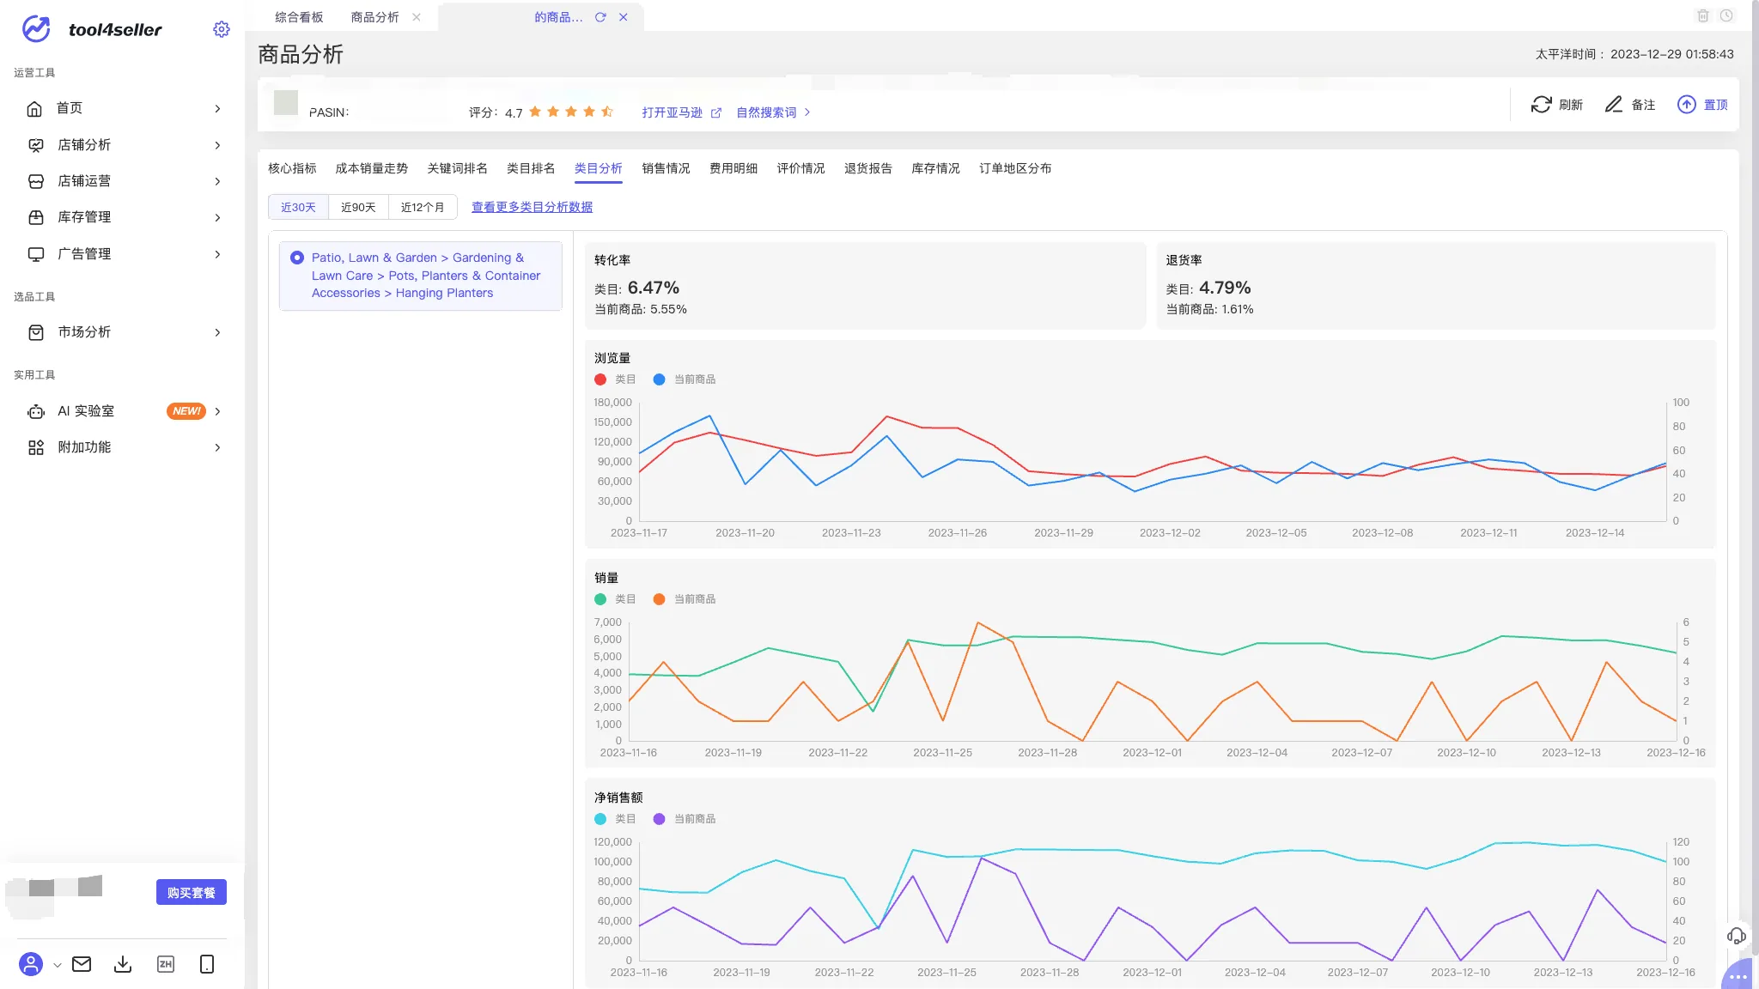Toggle 当前商品 legend in 销量 chart
Image resolution: width=1759 pixels, height=989 pixels.
685,599
